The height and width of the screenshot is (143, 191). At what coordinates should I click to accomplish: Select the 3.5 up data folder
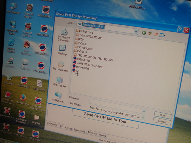point(85,32)
